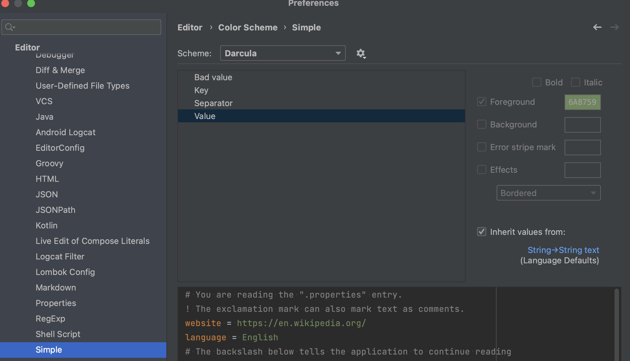Open Kotlin color settings in sidebar

point(46,225)
